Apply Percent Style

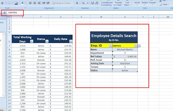[x=83, y=3]
